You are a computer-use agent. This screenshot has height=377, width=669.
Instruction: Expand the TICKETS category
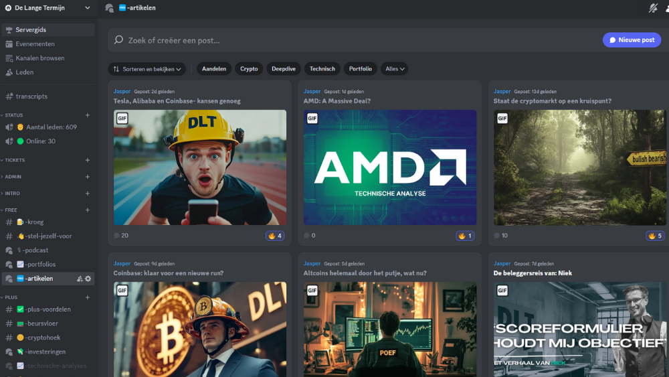tap(15, 160)
